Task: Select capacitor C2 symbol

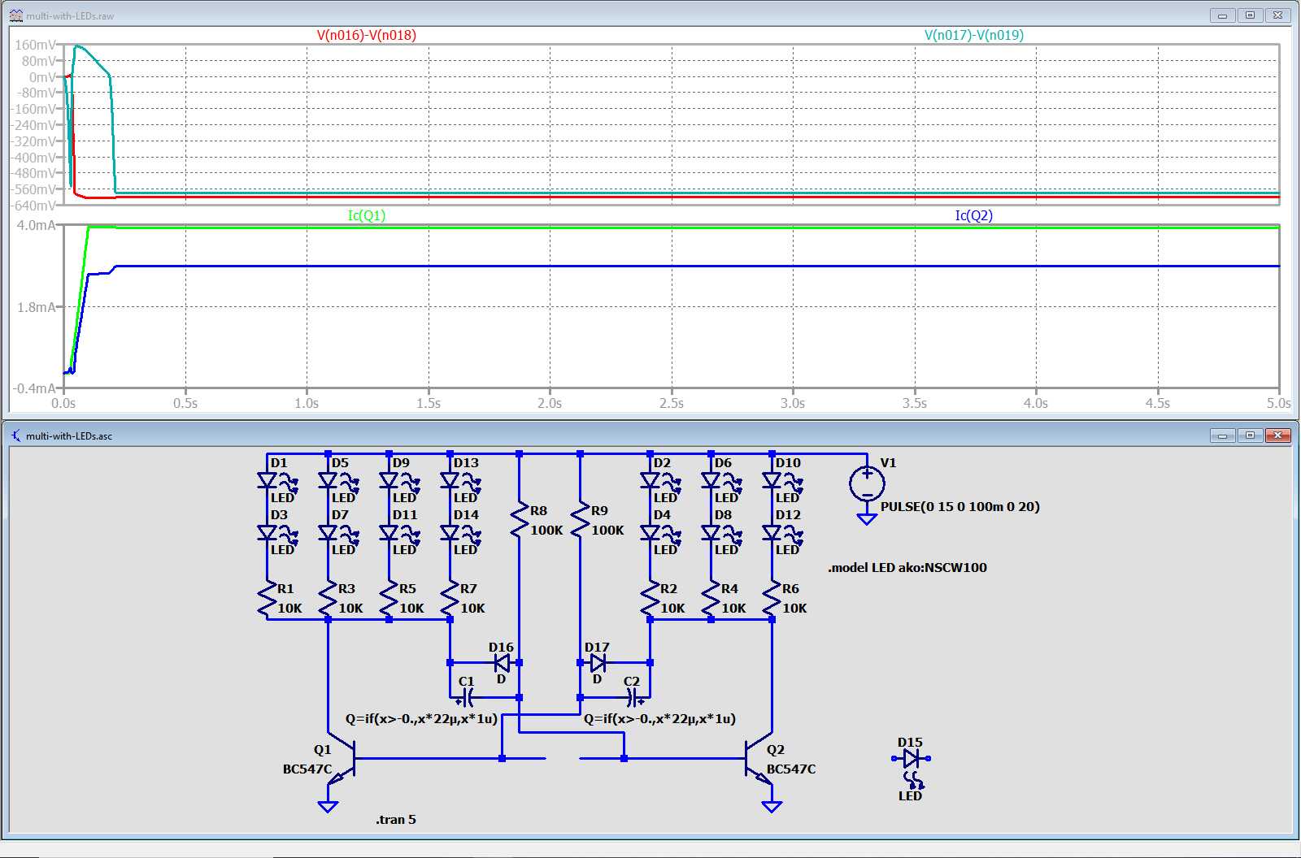Action: (633, 697)
